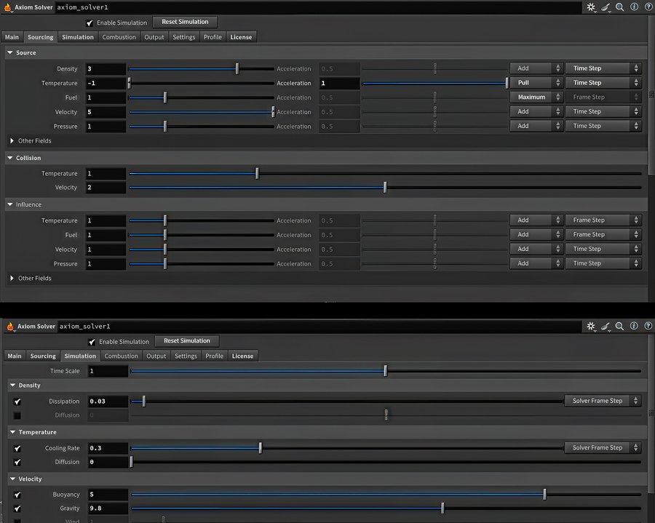
Task: Collapse the Density section in Simulation
Action: [x=12, y=386]
